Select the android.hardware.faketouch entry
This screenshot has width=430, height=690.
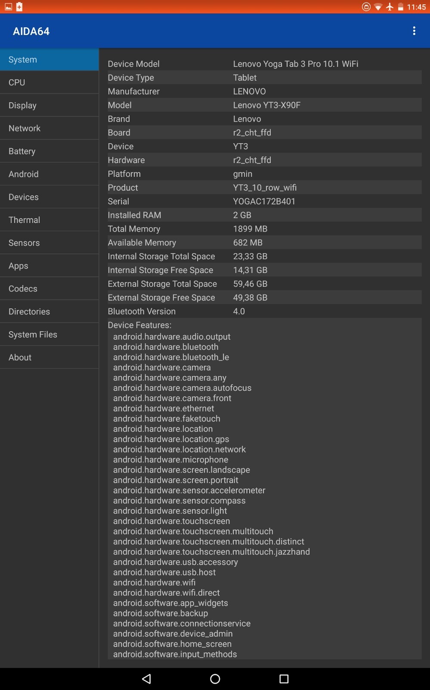tap(167, 419)
